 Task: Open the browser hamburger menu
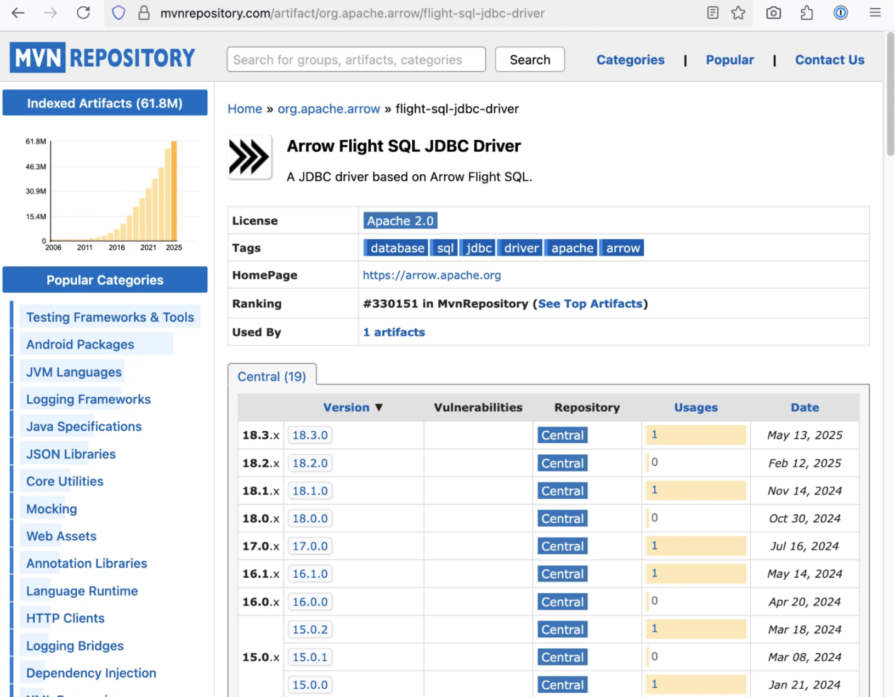(x=875, y=13)
